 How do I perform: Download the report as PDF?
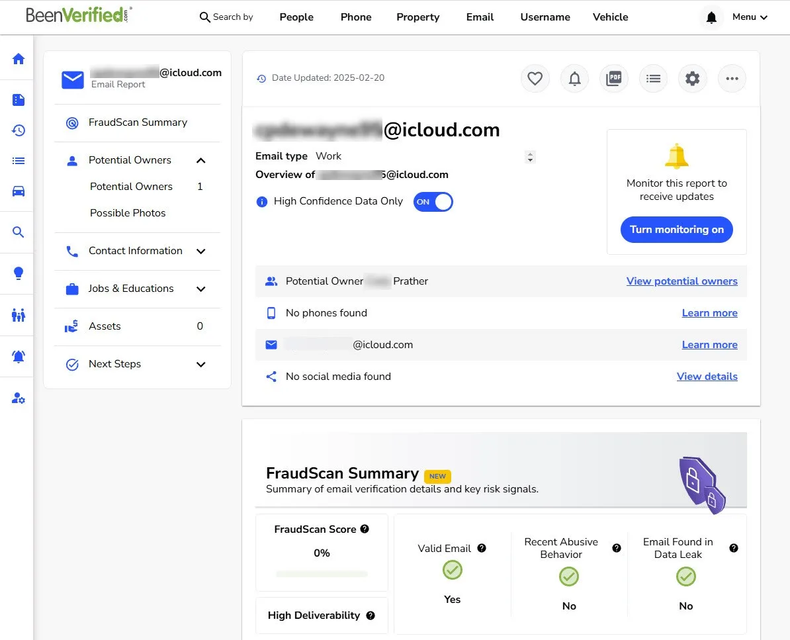click(x=613, y=78)
